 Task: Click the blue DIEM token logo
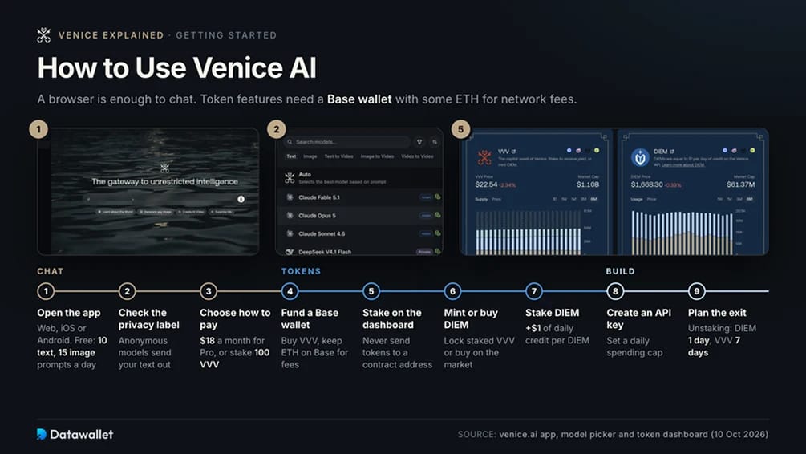(641, 157)
